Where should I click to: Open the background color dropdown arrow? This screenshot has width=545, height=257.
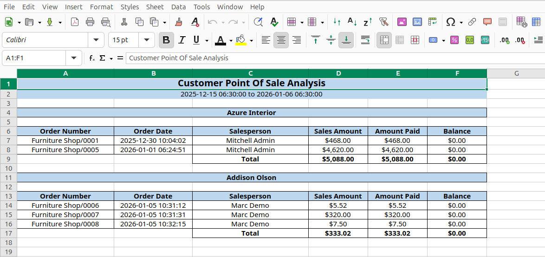tap(251, 41)
